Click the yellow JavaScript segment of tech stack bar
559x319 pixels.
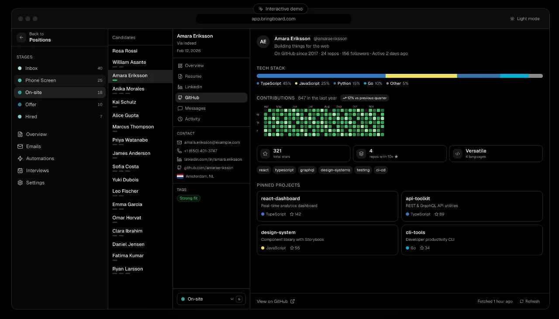coord(421,76)
